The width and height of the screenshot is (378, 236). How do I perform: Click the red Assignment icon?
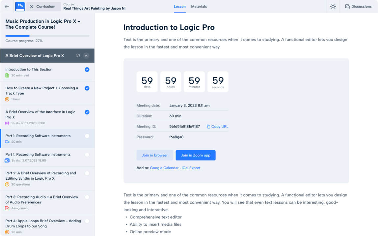click(7, 208)
